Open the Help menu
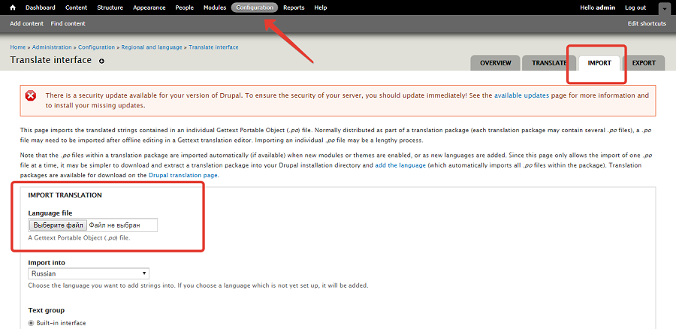The width and height of the screenshot is (676, 329). pos(320,8)
